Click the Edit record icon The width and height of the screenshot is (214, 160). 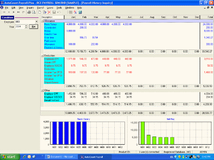click(x=45, y=12)
